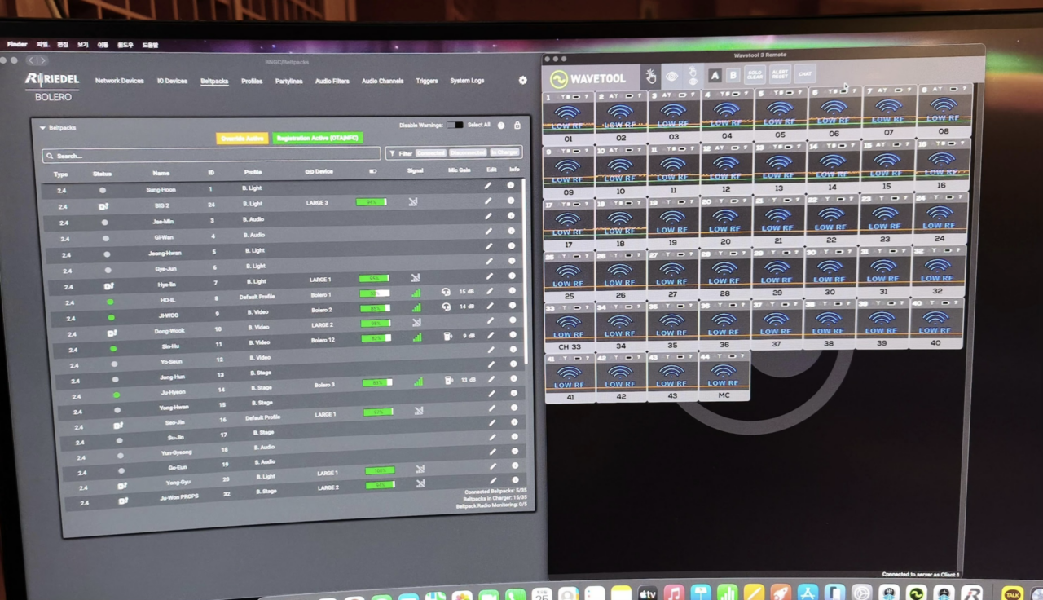Click filter funnel icon next to Filter

392,153
